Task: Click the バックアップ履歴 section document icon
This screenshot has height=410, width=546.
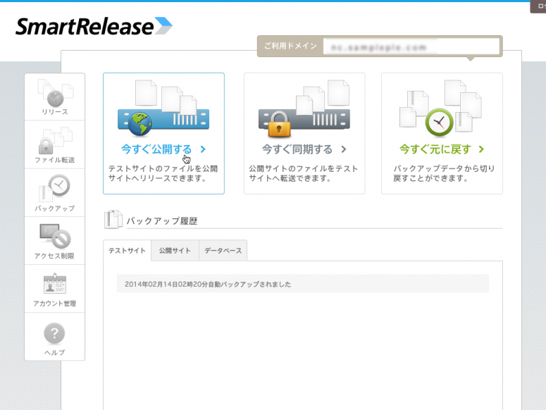Action: (x=113, y=220)
